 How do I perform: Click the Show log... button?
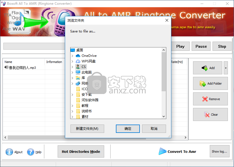(220, 151)
